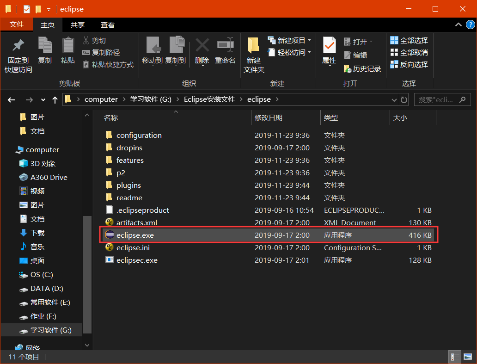
Task: Click Invert selection (反向选择)
Action: click(x=409, y=65)
